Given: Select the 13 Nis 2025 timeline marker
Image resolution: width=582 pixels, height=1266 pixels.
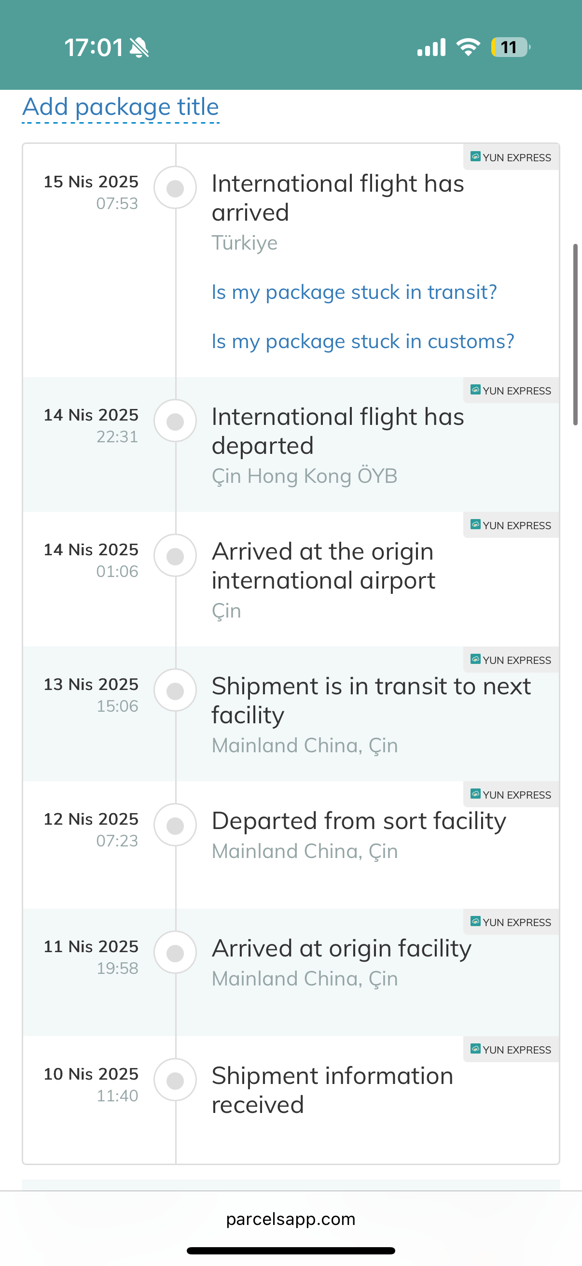Looking at the screenshot, I should tap(175, 690).
